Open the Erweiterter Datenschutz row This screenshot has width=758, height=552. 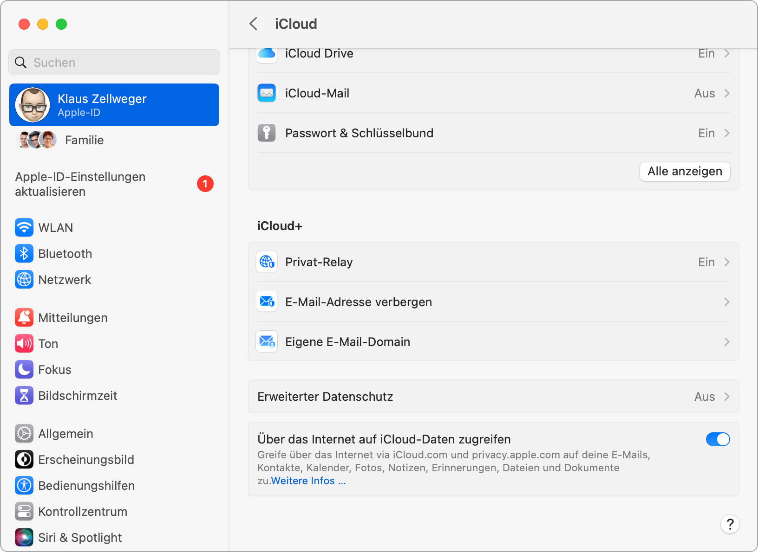point(494,397)
